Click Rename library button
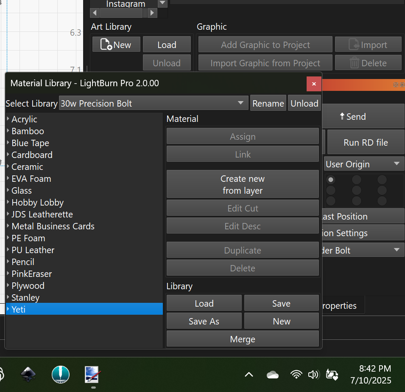405x392 pixels. pyautogui.click(x=268, y=103)
